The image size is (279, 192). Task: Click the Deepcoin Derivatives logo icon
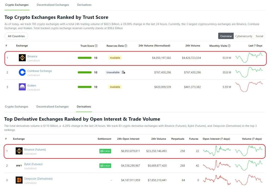pyautogui.click(x=19, y=180)
